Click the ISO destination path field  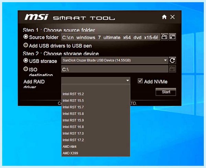click(115, 69)
